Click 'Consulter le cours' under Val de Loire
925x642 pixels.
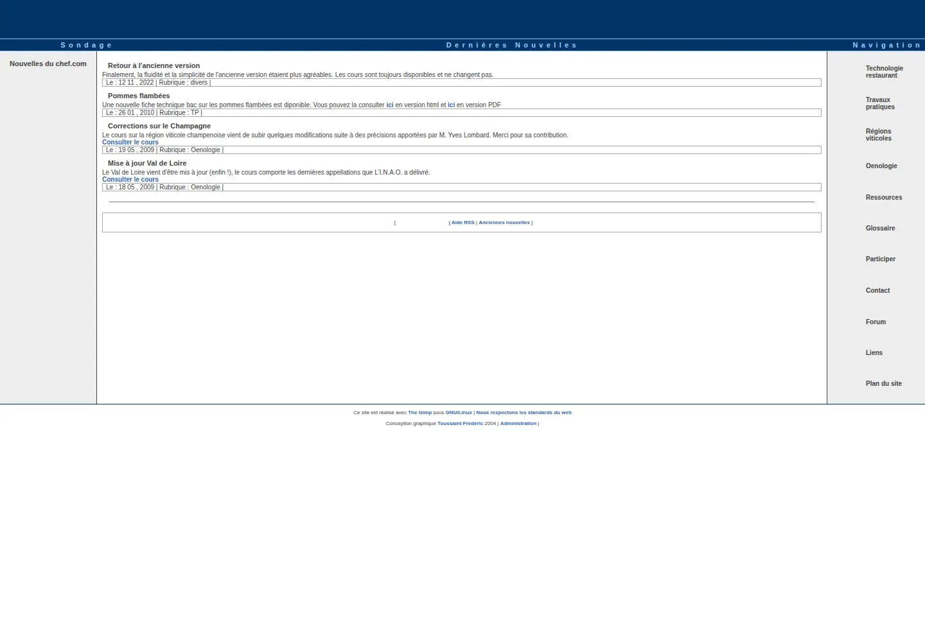pyautogui.click(x=130, y=180)
